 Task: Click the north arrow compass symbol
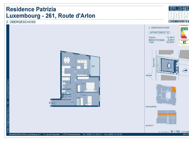tap(185, 70)
